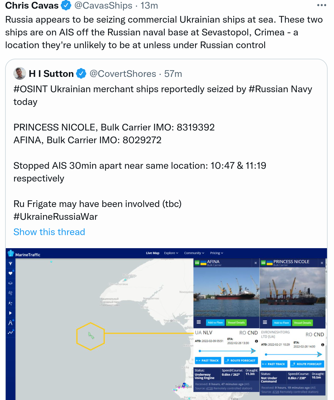
Task: Click Vessel Details for PRINCESS NICOLE
Action: click(x=302, y=323)
